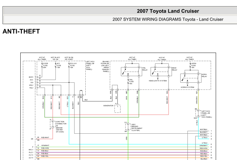Click the SIG terminal label
Image resolution: width=237 pixels, height=160 pixels.
tap(32, 83)
